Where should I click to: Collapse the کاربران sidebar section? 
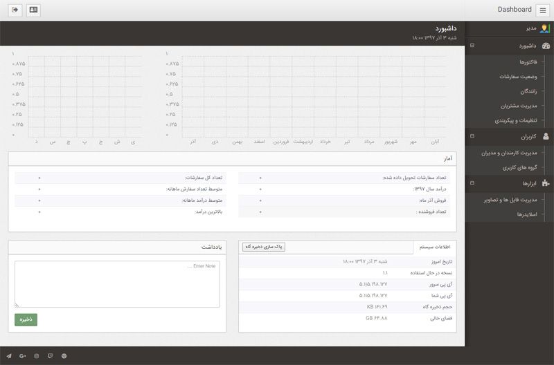click(x=472, y=137)
